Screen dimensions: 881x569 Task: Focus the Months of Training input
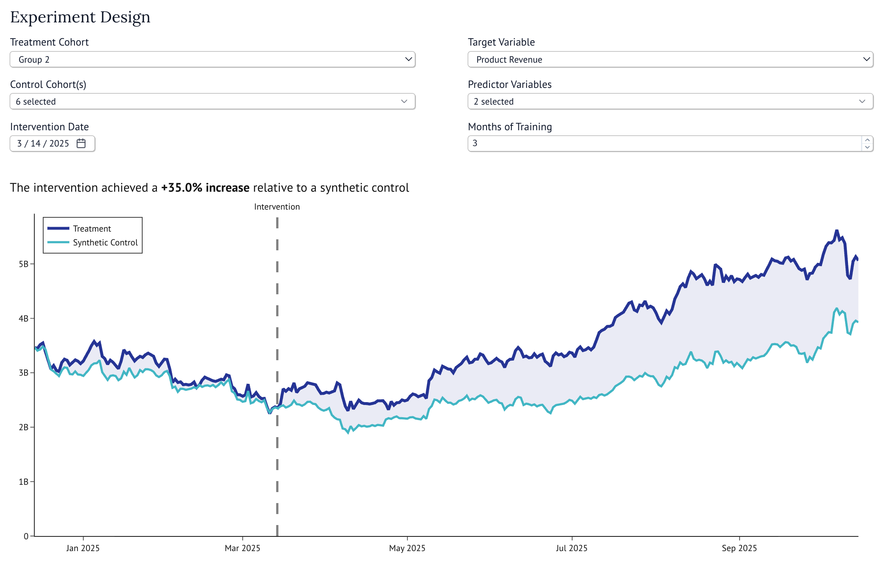(x=664, y=143)
